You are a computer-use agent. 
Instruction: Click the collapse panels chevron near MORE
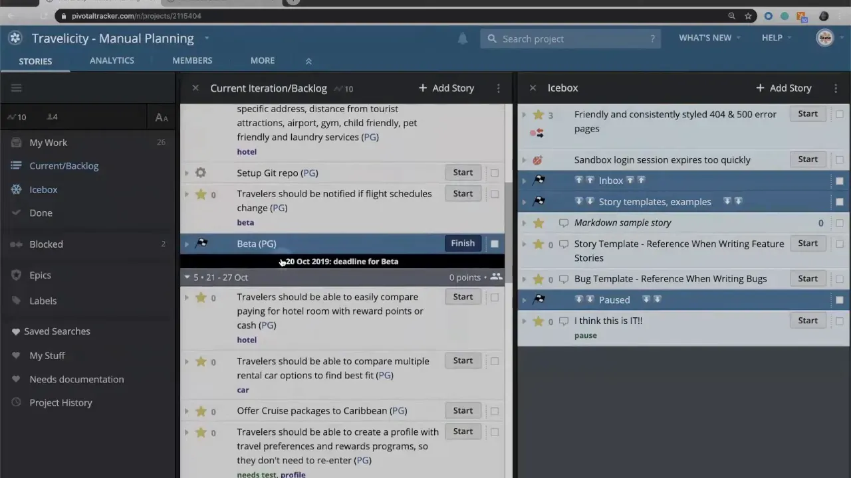click(x=308, y=60)
